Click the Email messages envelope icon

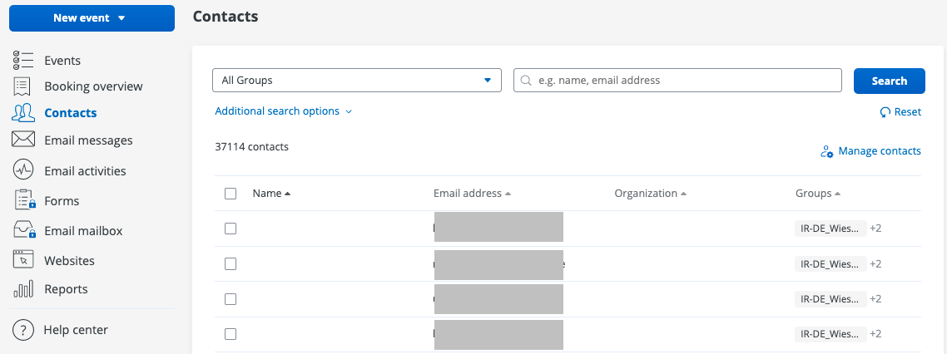23,140
